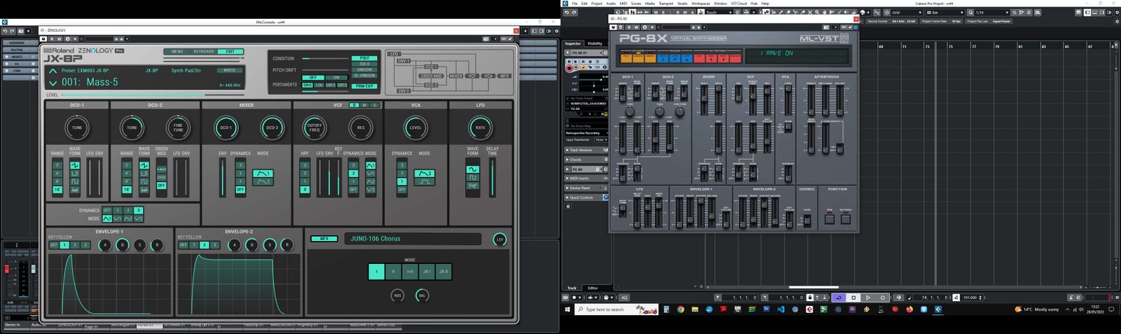This screenshot has height=334, width=1121.
Task: Click the MFX LEV knob
Action: [x=500, y=239]
